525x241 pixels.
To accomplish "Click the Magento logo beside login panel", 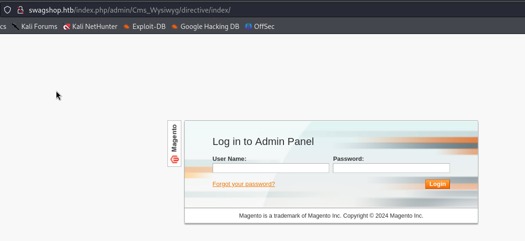I will pos(174,144).
